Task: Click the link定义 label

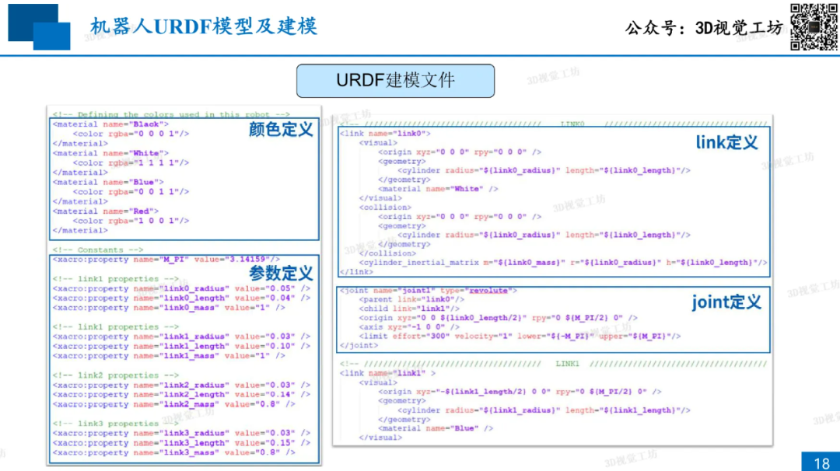Action: pyautogui.click(x=726, y=142)
